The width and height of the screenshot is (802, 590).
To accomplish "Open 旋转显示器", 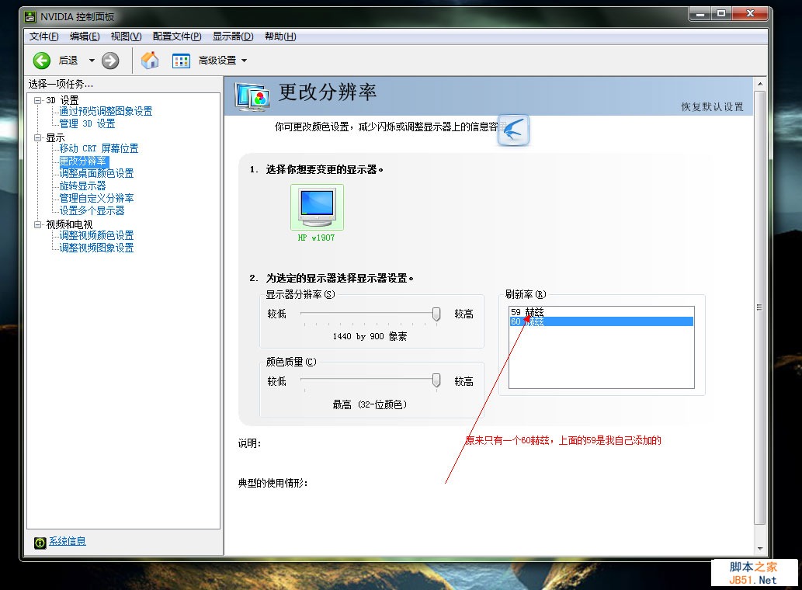I will [83, 186].
